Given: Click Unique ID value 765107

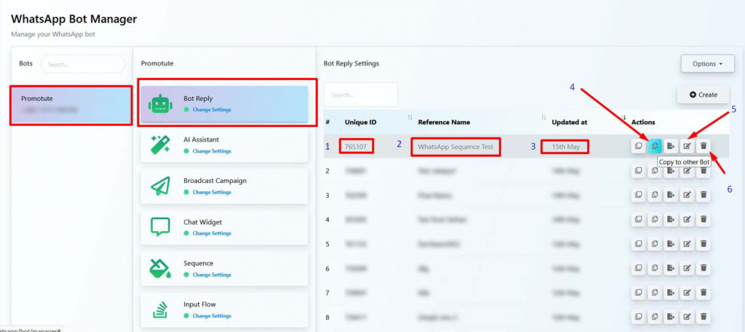Looking at the screenshot, I should [x=356, y=147].
